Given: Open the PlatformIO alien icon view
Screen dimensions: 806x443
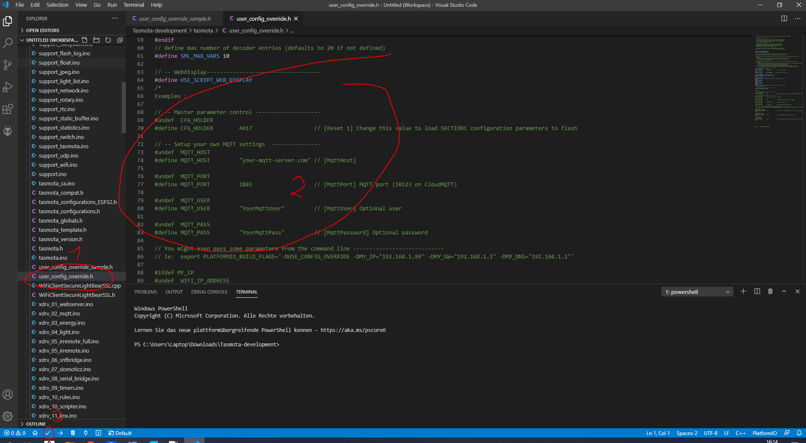Looking at the screenshot, I should coord(8,131).
